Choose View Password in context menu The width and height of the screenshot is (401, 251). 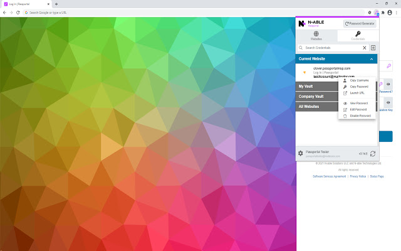pos(358,103)
